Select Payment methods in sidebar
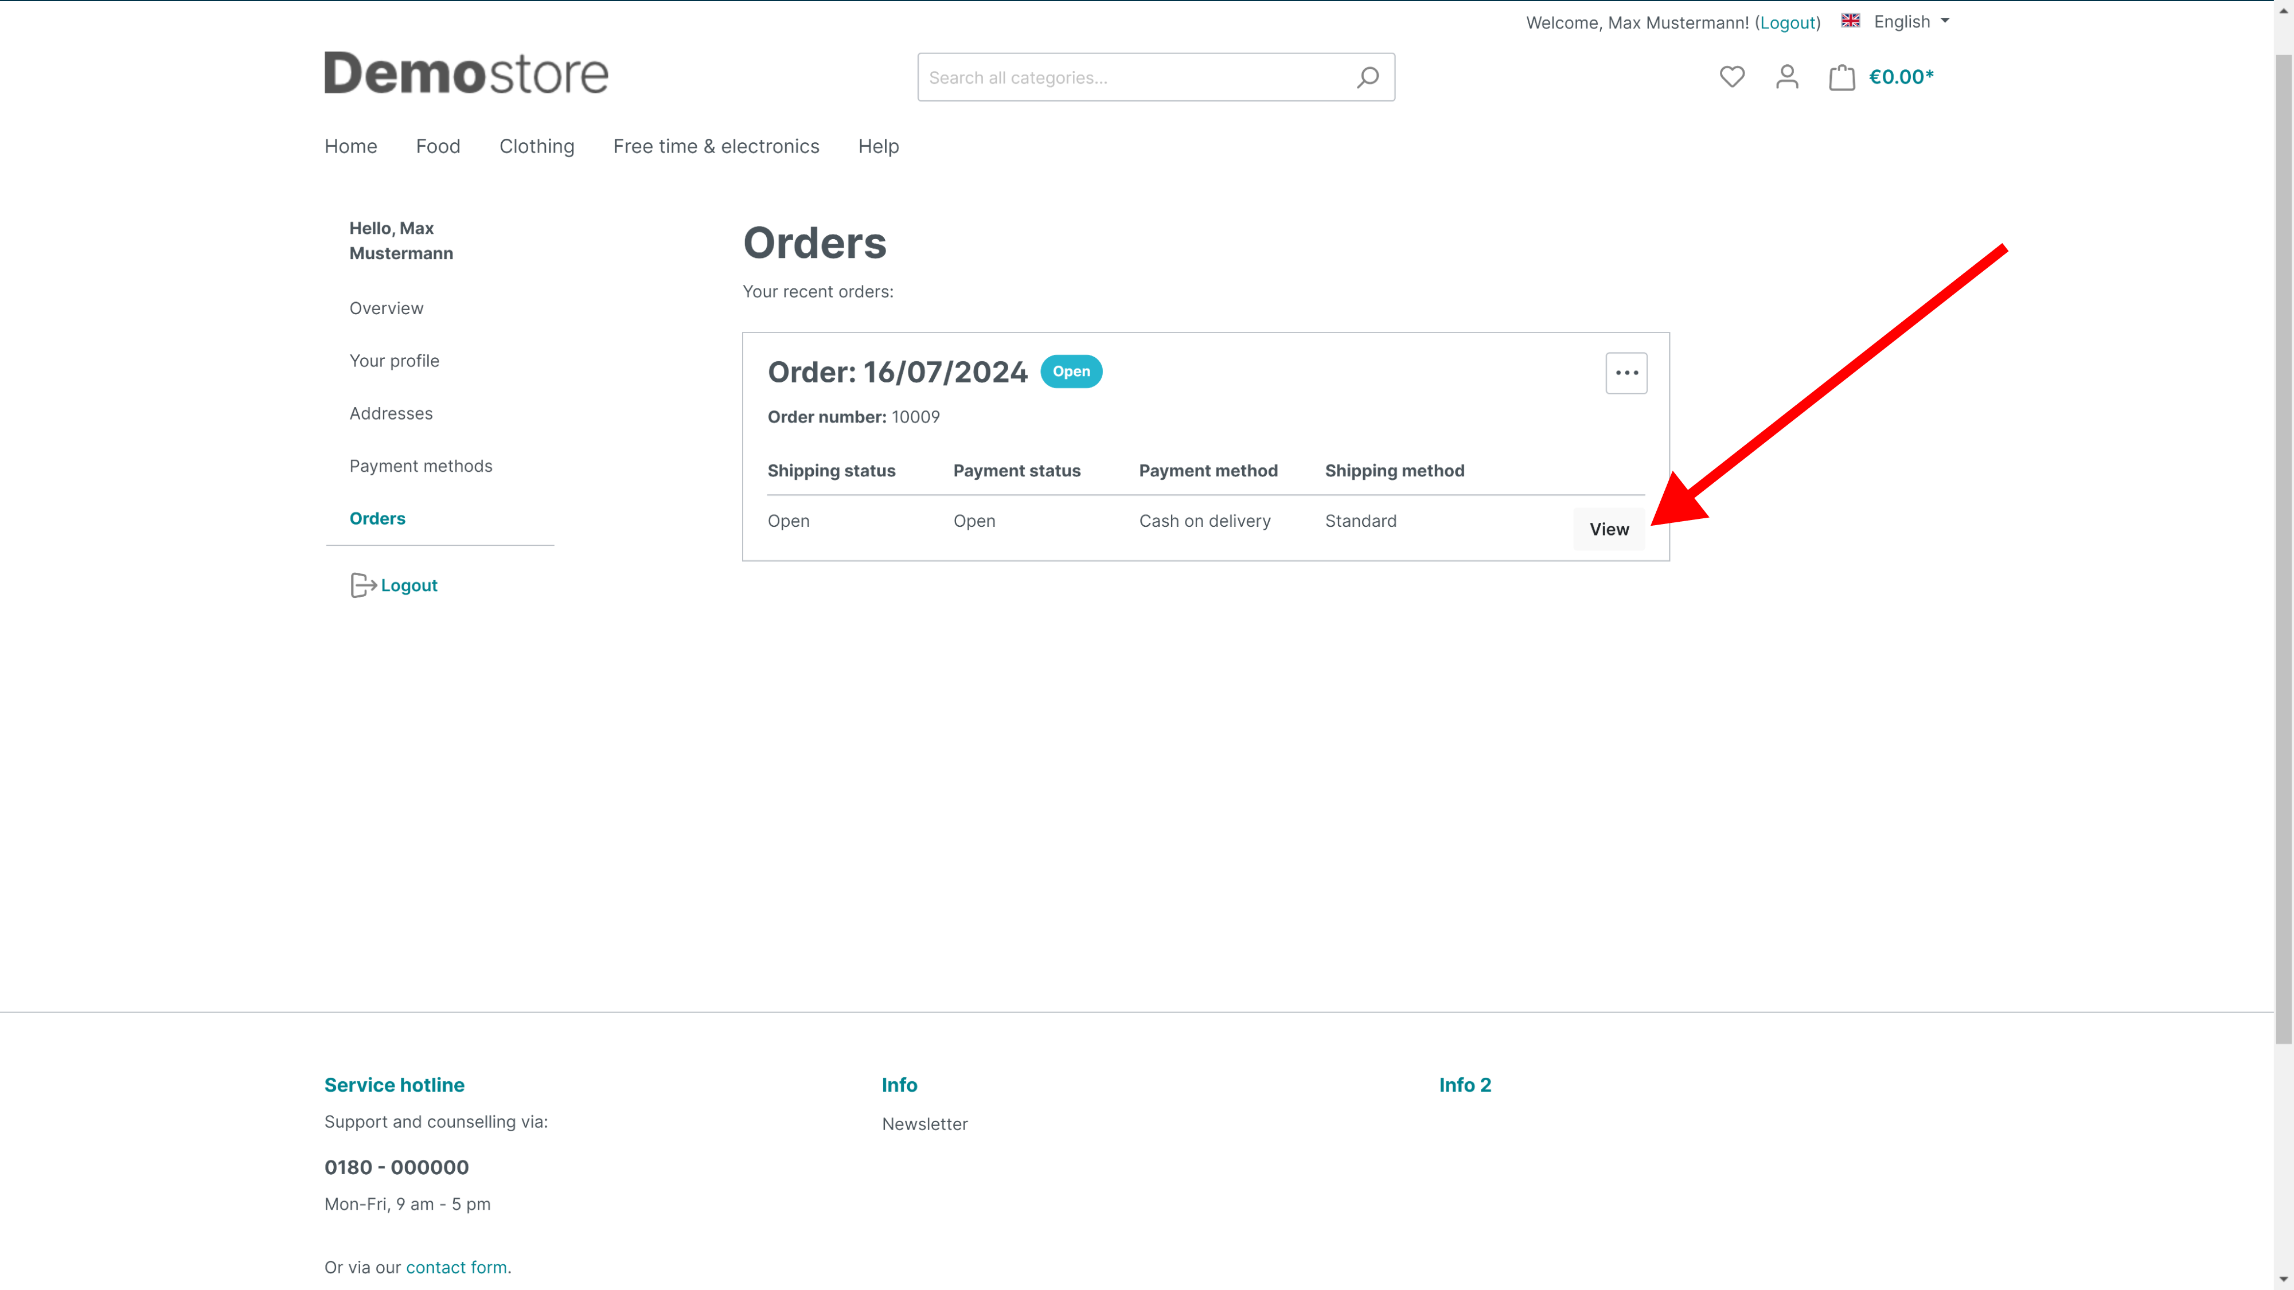 pos(420,466)
